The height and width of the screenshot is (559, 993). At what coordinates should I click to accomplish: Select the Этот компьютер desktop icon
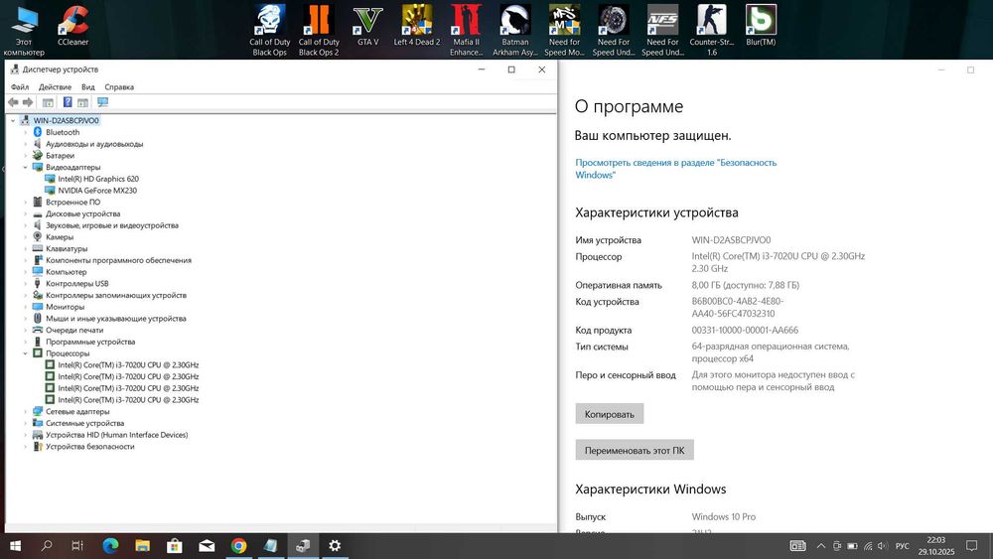click(24, 30)
